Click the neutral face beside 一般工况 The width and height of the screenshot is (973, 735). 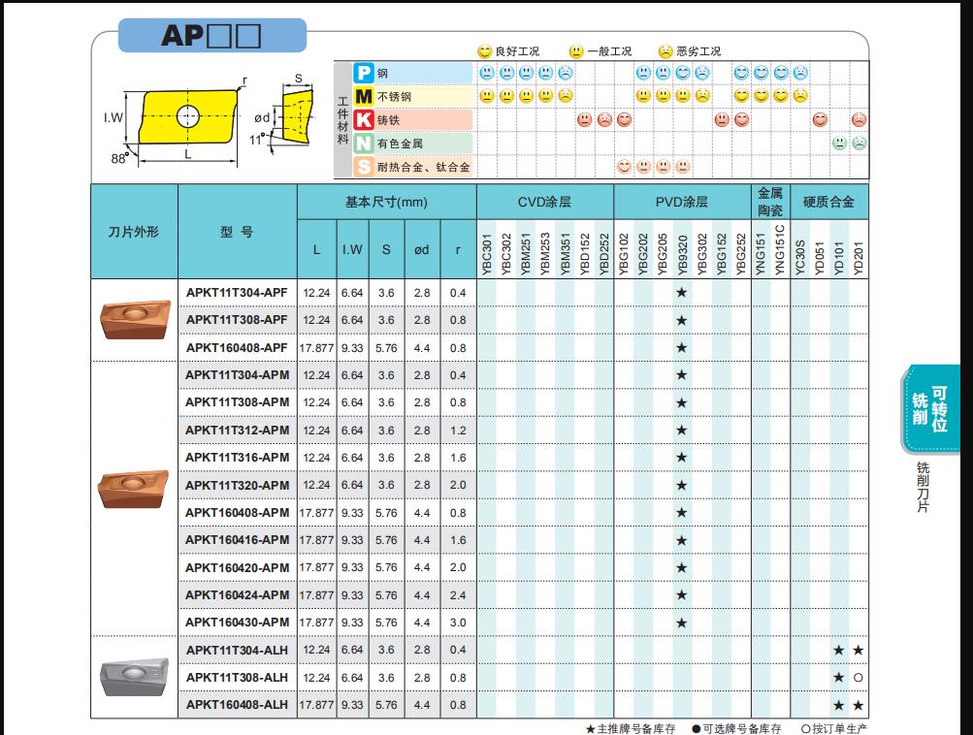pos(576,51)
